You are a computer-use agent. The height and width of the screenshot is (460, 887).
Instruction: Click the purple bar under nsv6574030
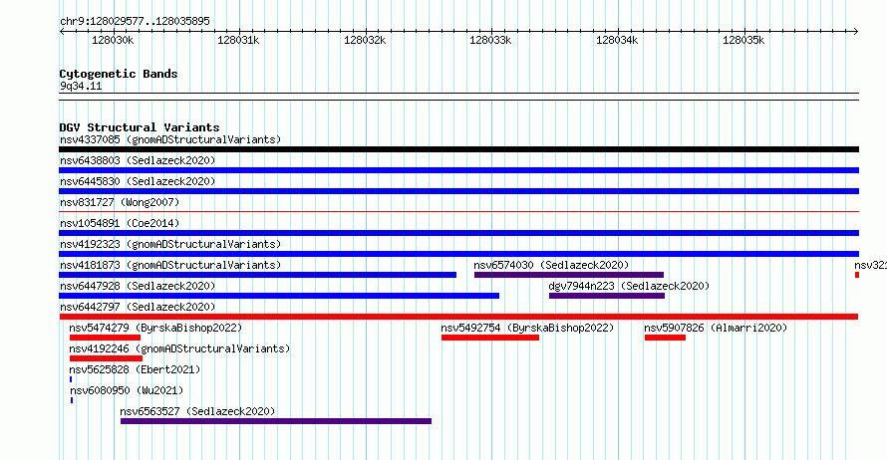(x=569, y=275)
